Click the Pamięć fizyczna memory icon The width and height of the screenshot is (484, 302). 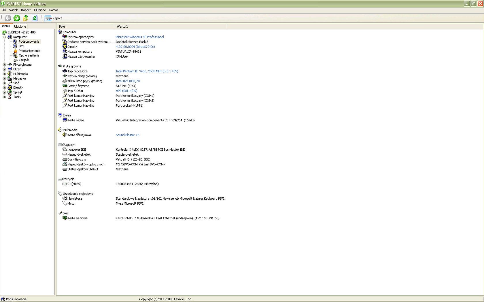(65, 86)
